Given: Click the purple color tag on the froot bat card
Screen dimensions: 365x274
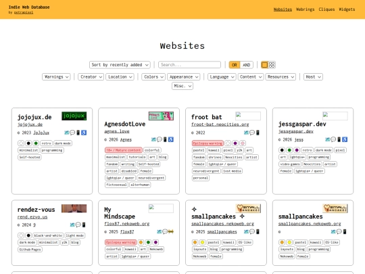Looking at the screenshot, I should point(235,143).
